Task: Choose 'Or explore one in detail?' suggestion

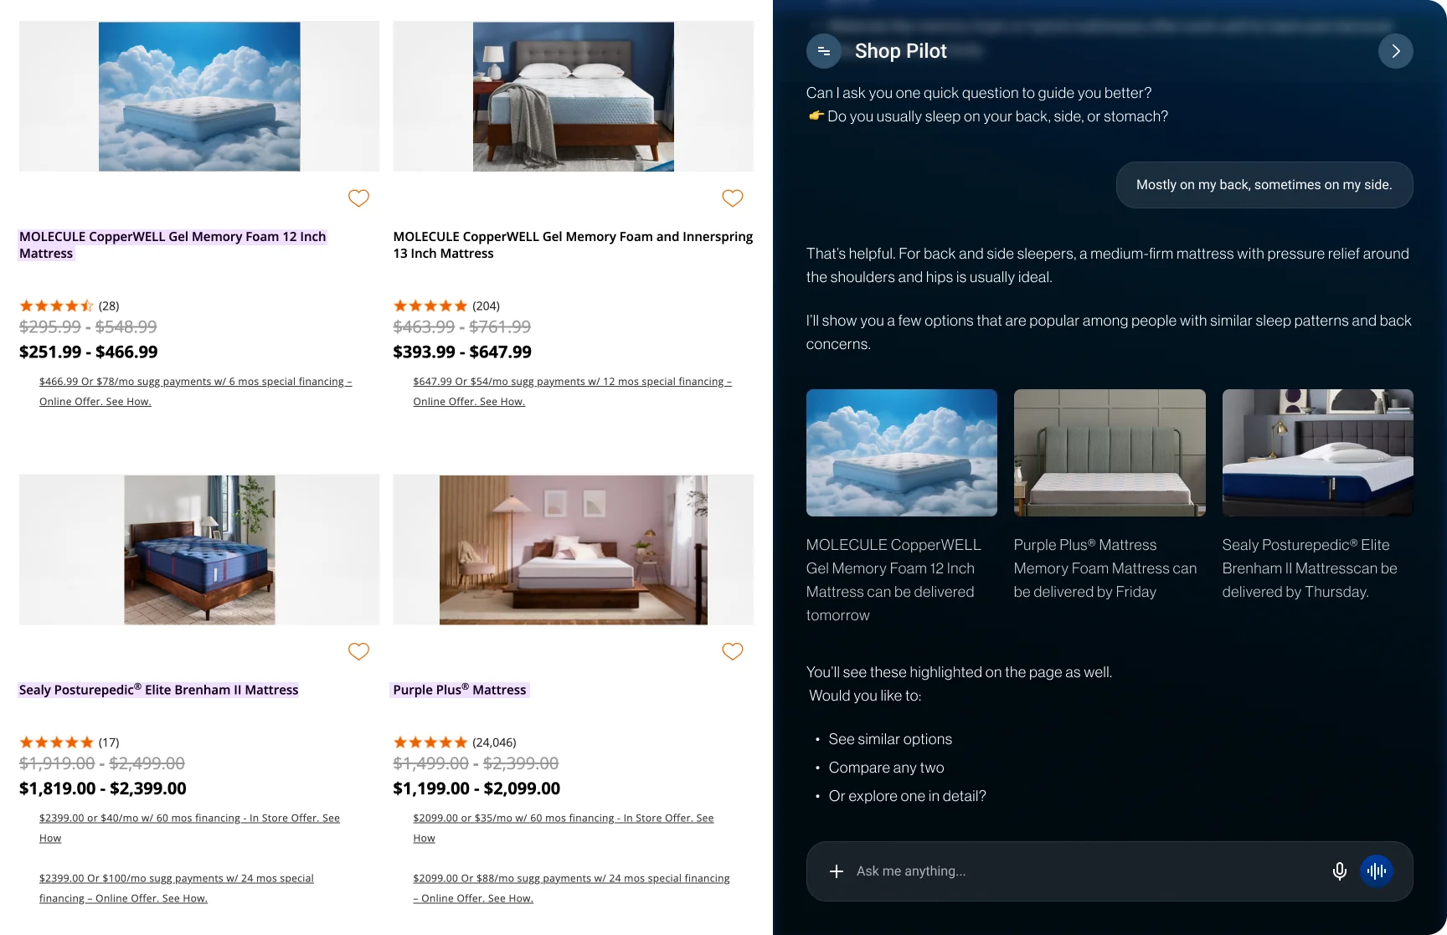Action: click(907, 796)
